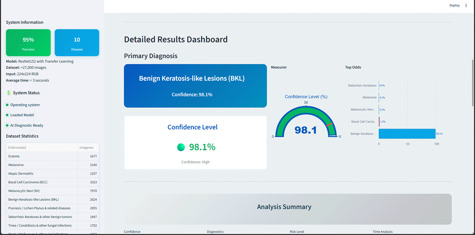Select the Melanoma row in the dataset table
Image resolution: width=475 pixels, height=235 pixels.
(52, 165)
